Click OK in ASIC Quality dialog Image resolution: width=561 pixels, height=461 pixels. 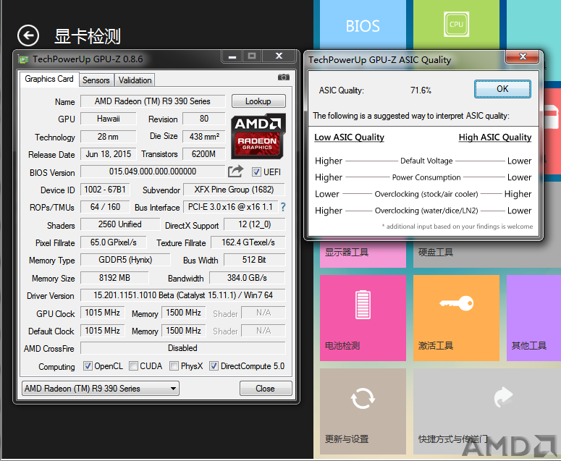pyautogui.click(x=502, y=89)
